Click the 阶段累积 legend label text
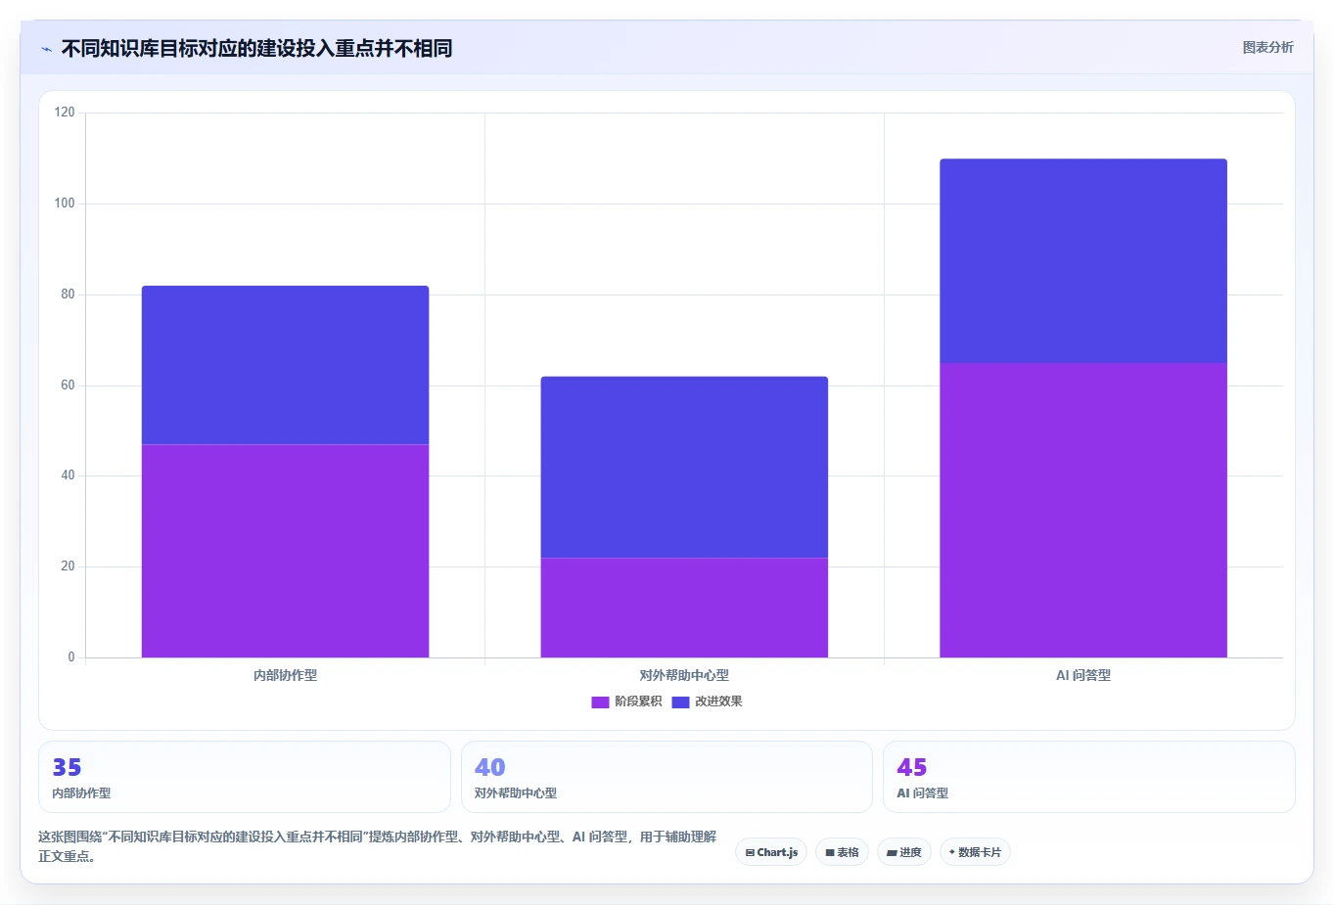The image size is (1334, 905). 638,701
